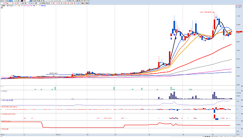Click the first blue up-arrow signal marker
The width and height of the screenshot is (243, 137).
(171, 38)
